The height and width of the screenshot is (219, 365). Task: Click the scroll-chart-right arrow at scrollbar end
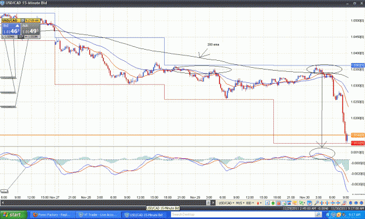(x=213, y=203)
